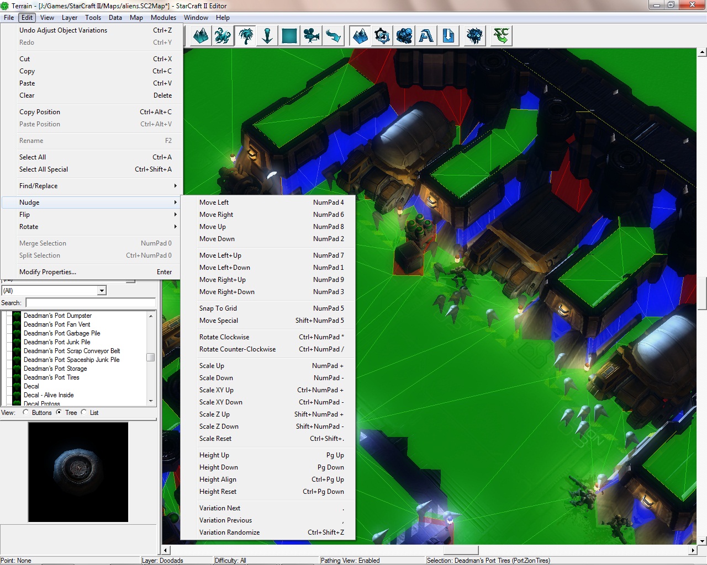Click the doodad preview thumbnail
Image resolution: width=707 pixels, height=565 pixels.
click(x=78, y=472)
